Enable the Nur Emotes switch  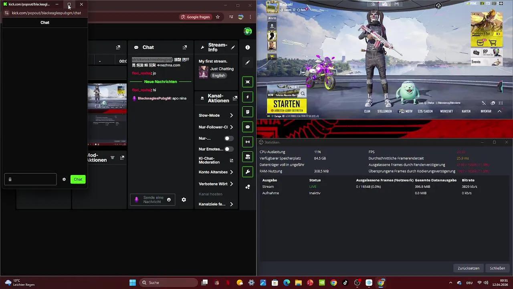click(x=228, y=149)
